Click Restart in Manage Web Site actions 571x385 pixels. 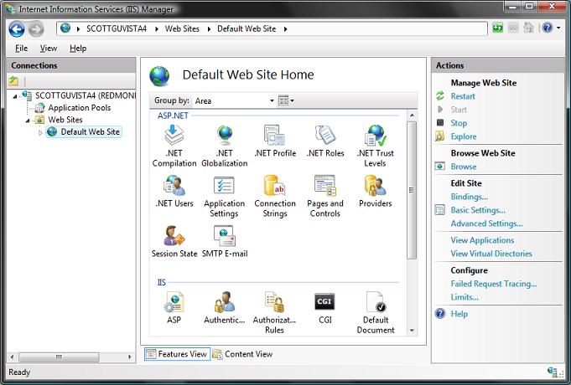point(463,96)
